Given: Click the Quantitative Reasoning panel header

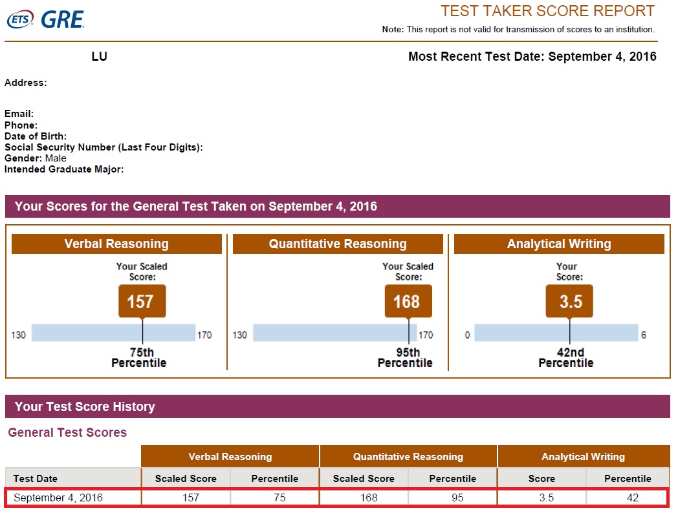Looking at the screenshot, I should (338, 244).
